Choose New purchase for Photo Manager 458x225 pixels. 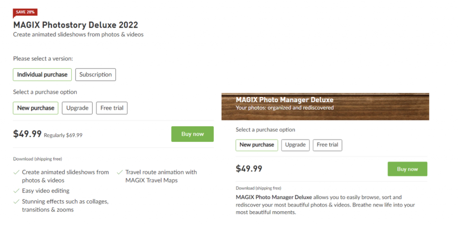click(257, 145)
